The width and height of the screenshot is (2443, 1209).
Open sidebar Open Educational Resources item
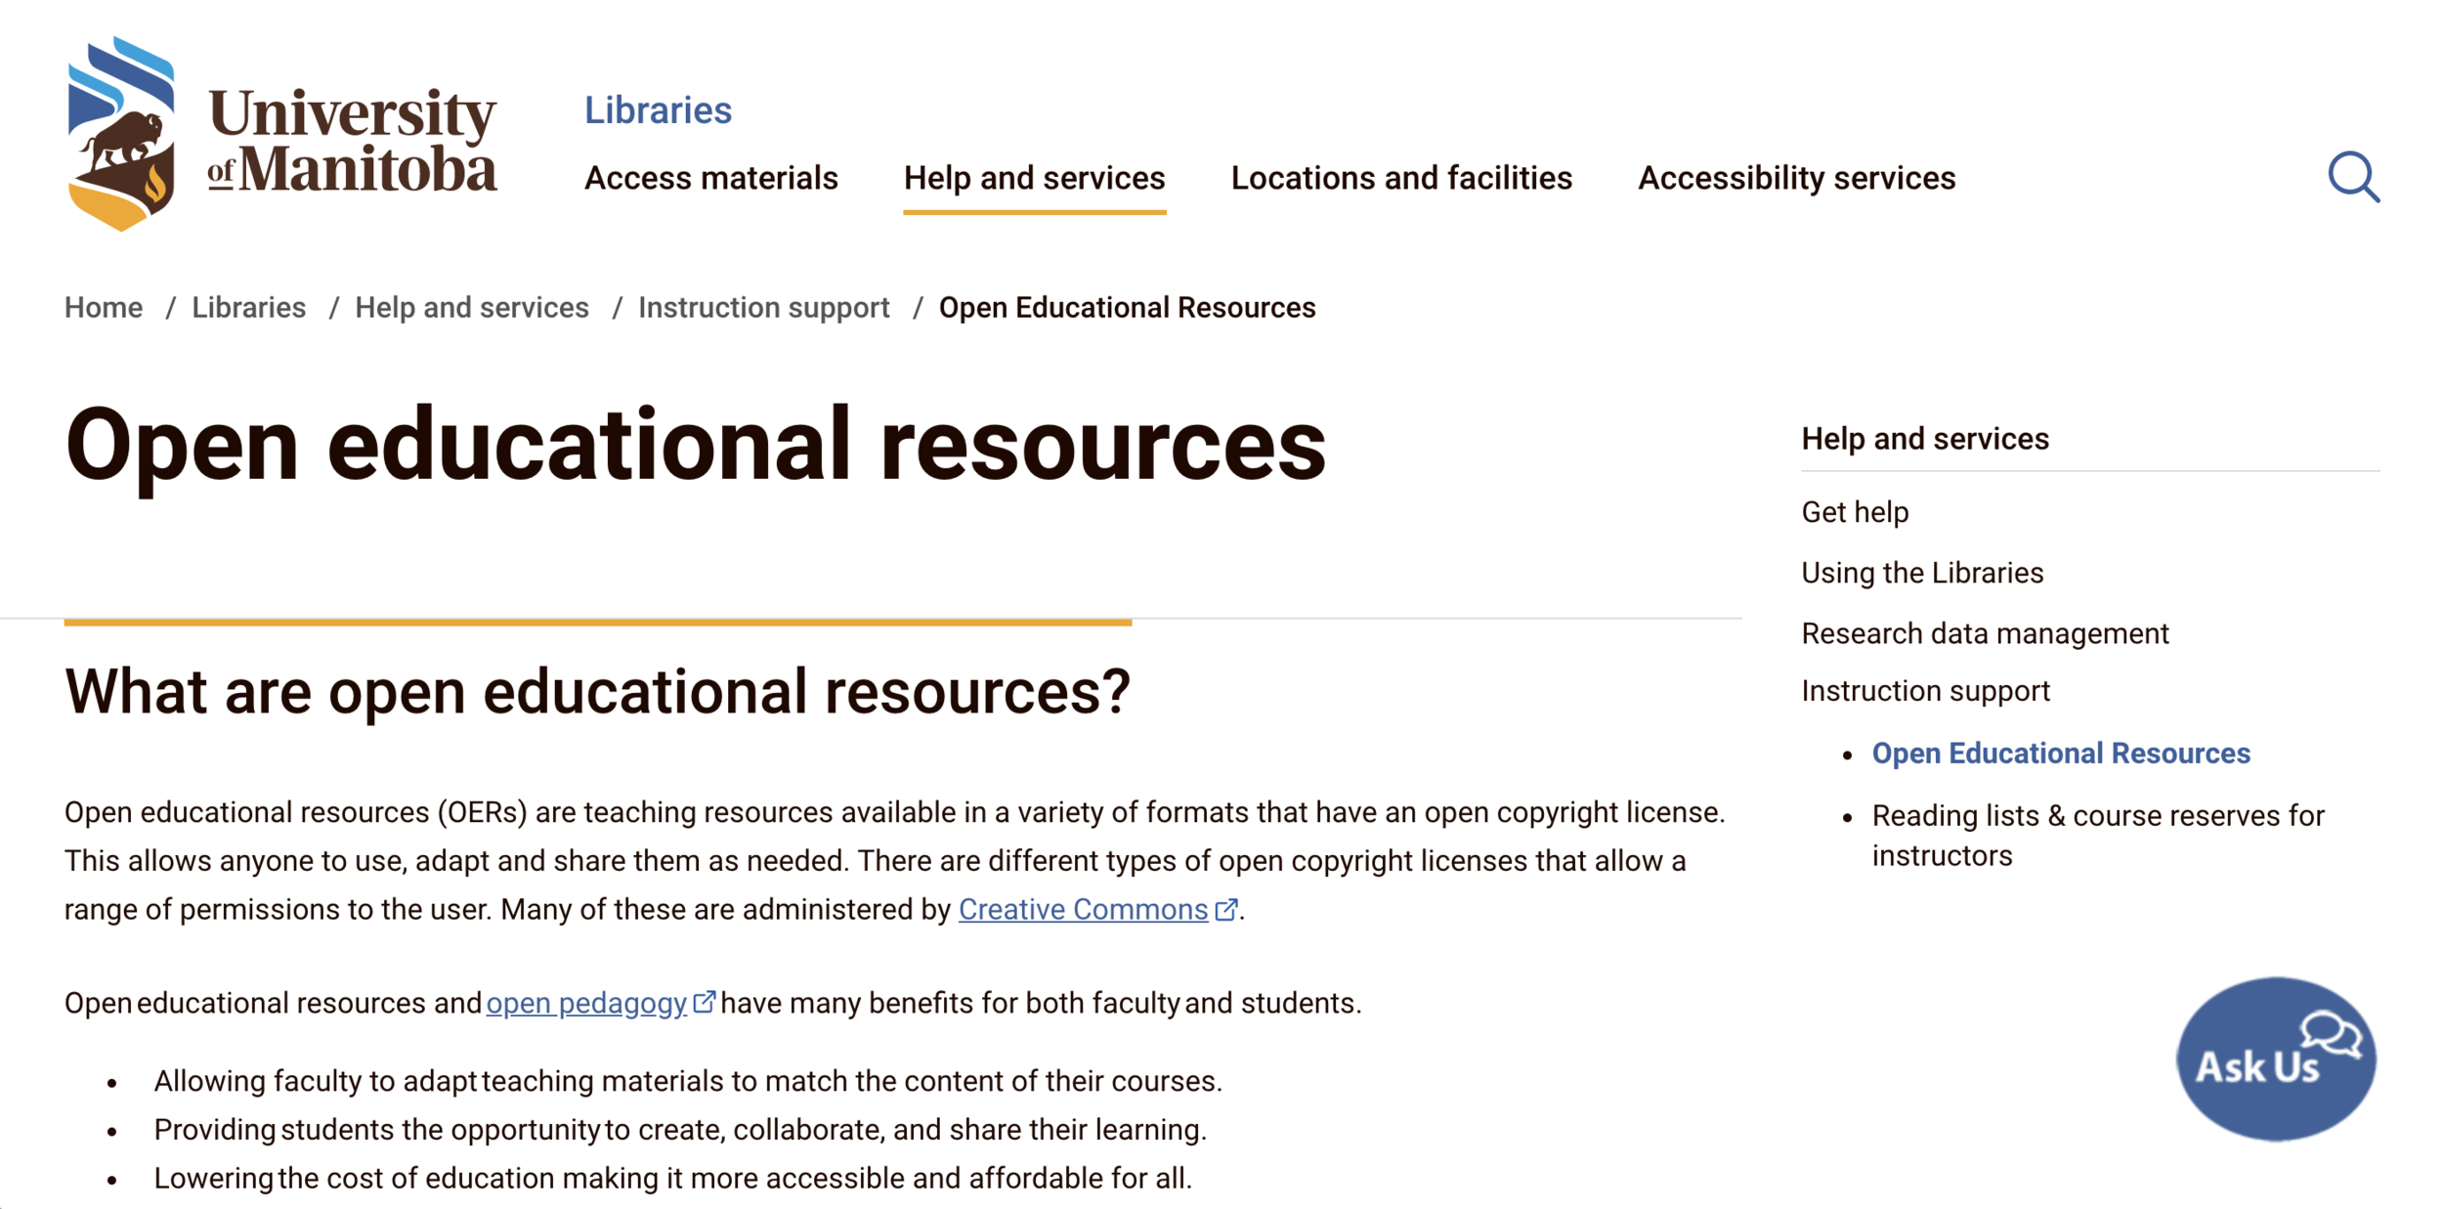pyautogui.click(x=2060, y=754)
